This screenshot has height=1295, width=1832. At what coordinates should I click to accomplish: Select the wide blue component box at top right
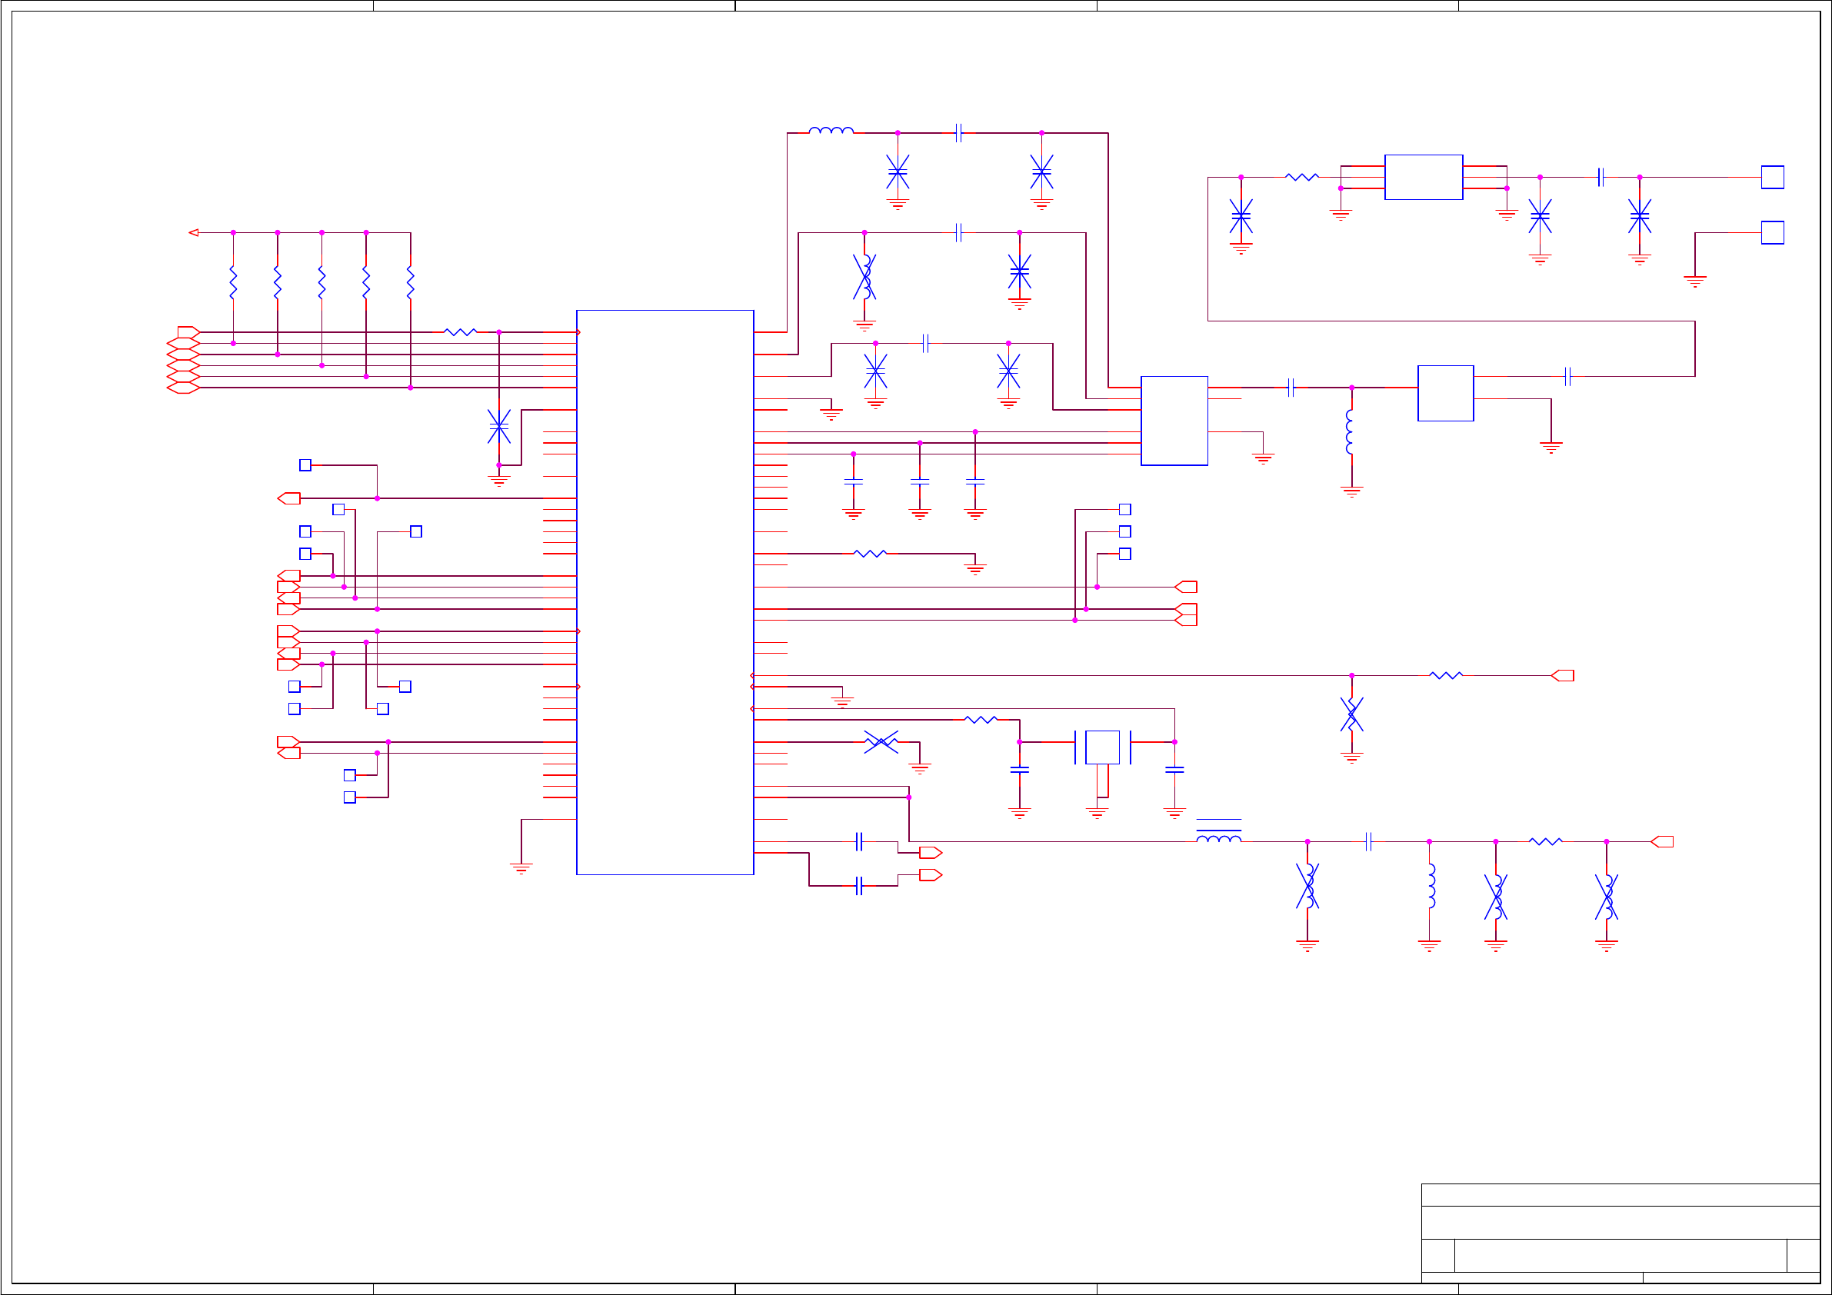coord(1424,177)
